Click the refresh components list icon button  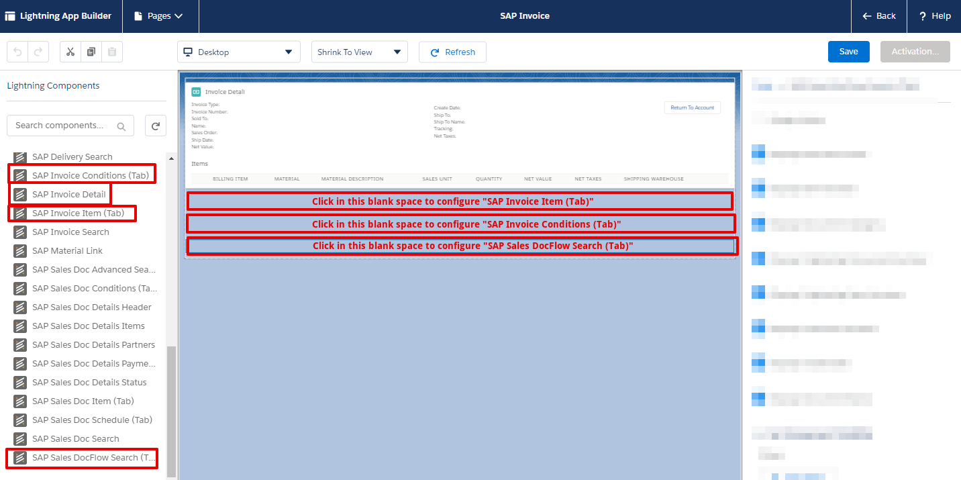tap(156, 126)
